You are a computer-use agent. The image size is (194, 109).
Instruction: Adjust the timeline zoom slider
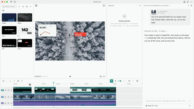(x=122, y=81)
